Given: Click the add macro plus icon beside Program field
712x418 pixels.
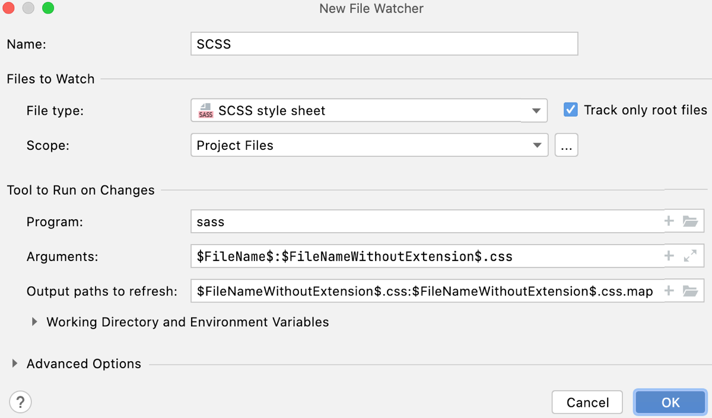Looking at the screenshot, I should pos(669,221).
